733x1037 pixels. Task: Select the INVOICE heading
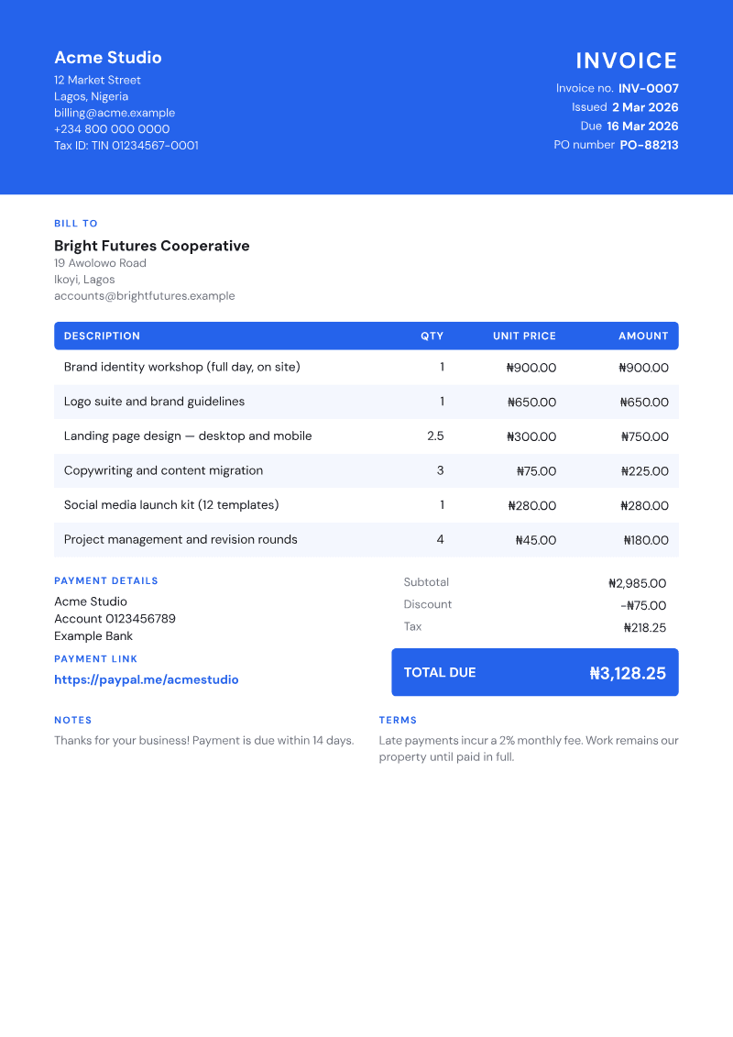coord(627,61)
